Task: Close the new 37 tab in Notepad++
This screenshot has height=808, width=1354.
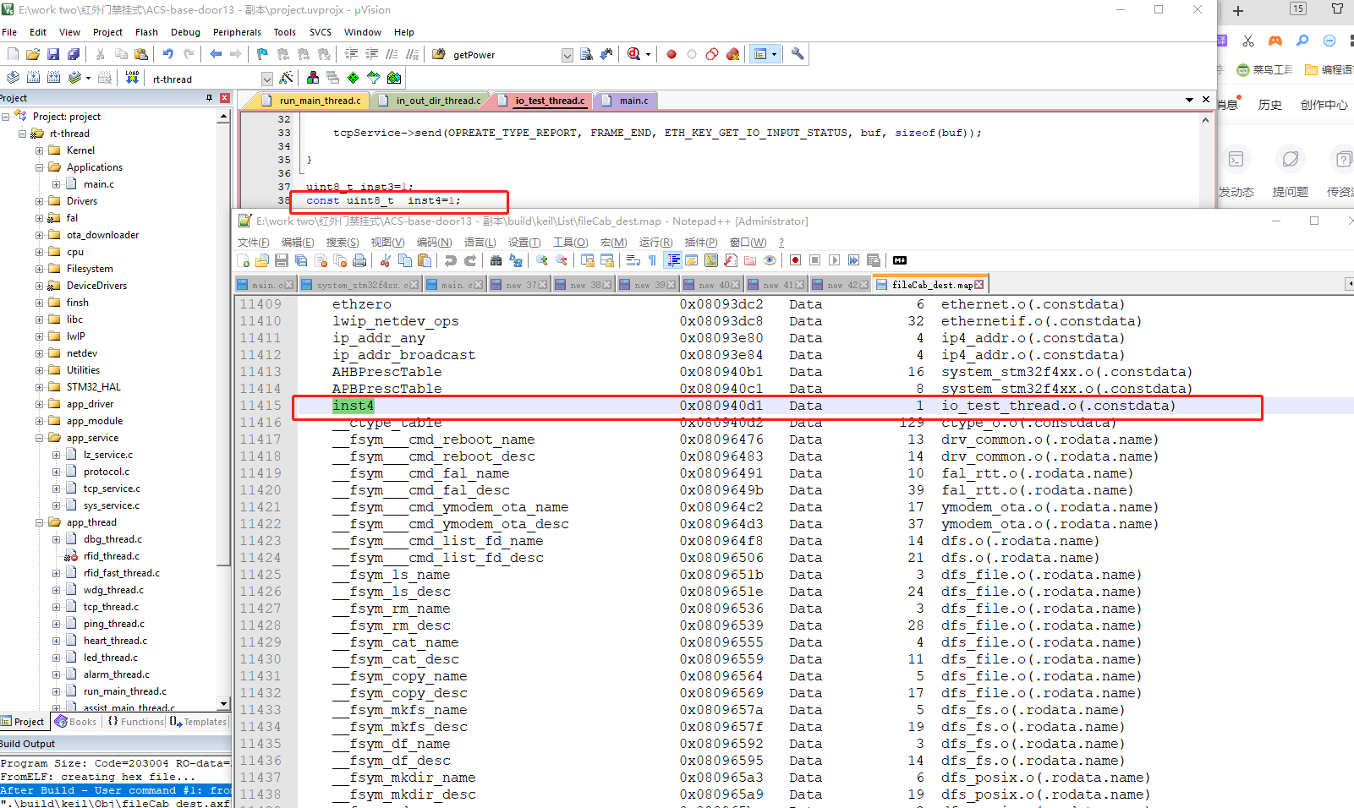Action: (x=544, y=285)
